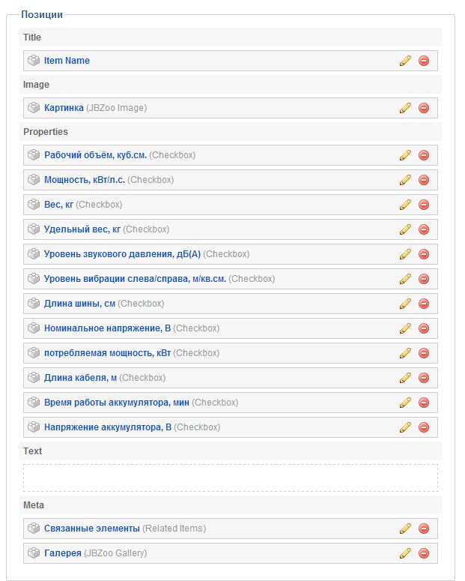Edit the Связанные элементы Related Items element
465x581 pixels.
point(405,529)
